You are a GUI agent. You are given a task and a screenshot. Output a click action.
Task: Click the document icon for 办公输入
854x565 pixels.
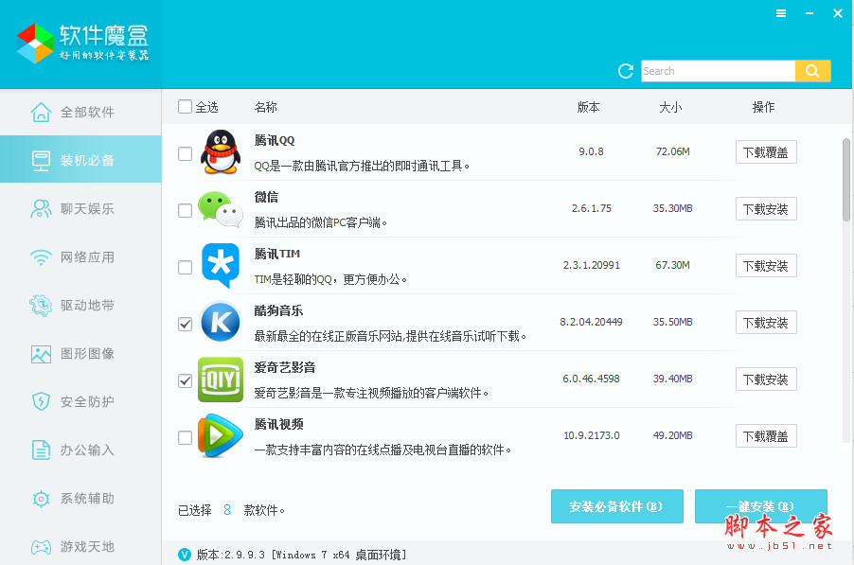coord(41,450)
